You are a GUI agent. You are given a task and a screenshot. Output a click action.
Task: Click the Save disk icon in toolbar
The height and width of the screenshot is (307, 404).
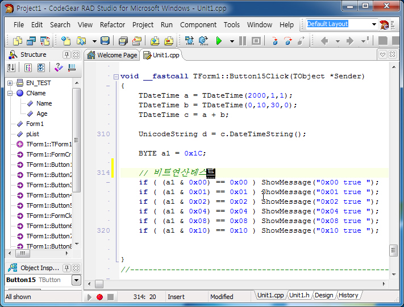(105, 41)
